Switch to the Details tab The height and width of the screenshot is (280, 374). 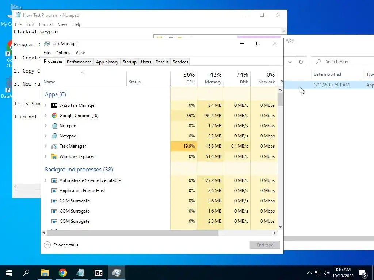(x=162, y=62)
